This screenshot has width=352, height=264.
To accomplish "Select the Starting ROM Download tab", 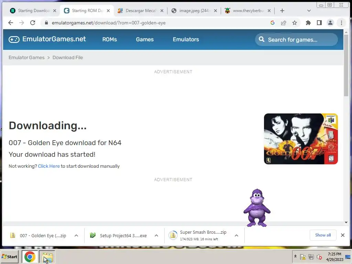I will pyautogui.click(x=86, y=11).
